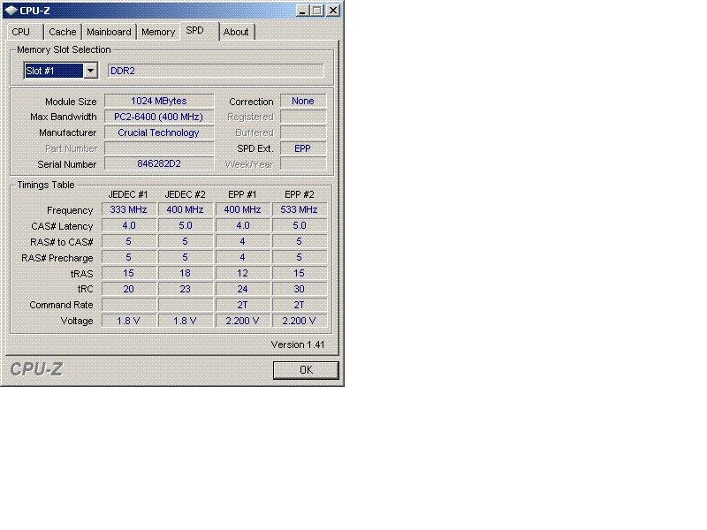The image size is (707, 530).
Task: Click JEDEC #2 tRAS value 18
Action: 186,273
